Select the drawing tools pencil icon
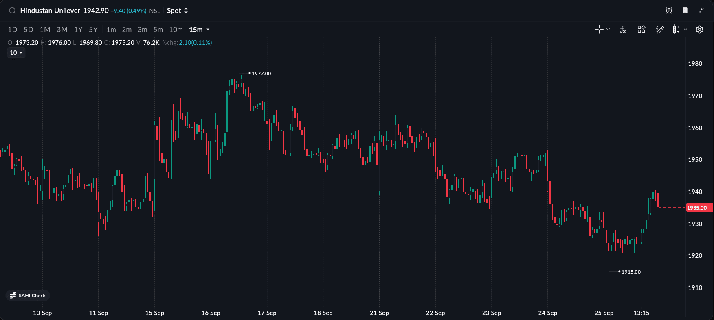 (x=660, y=29)
